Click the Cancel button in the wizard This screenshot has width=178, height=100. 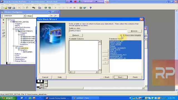[x=45, y=77]
